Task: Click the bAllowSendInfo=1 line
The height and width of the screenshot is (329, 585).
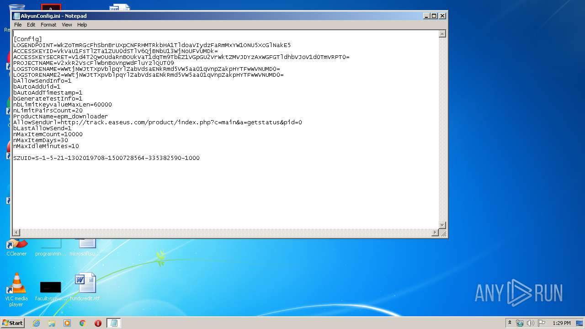Action: 43,81
